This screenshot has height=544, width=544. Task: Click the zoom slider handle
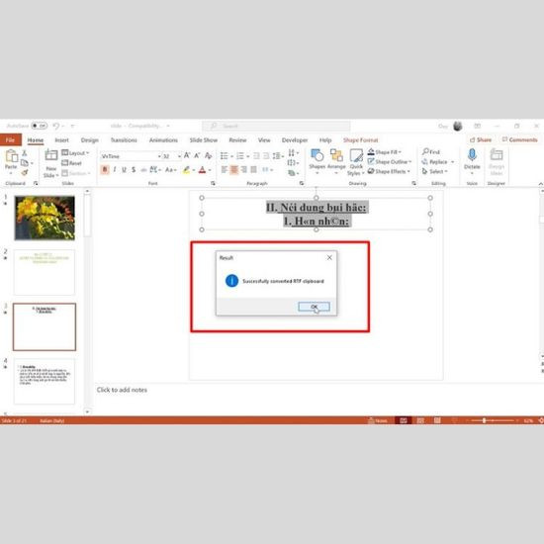pos(484,420)
